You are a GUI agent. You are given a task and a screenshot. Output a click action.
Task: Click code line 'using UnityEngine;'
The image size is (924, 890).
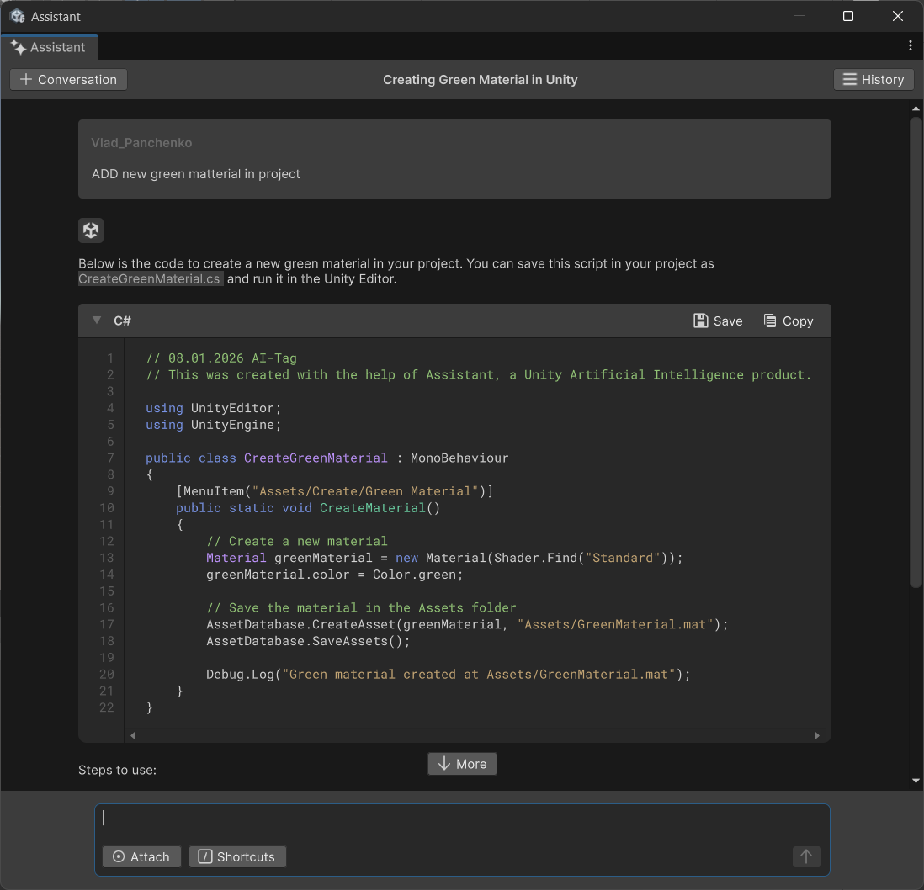214,425
